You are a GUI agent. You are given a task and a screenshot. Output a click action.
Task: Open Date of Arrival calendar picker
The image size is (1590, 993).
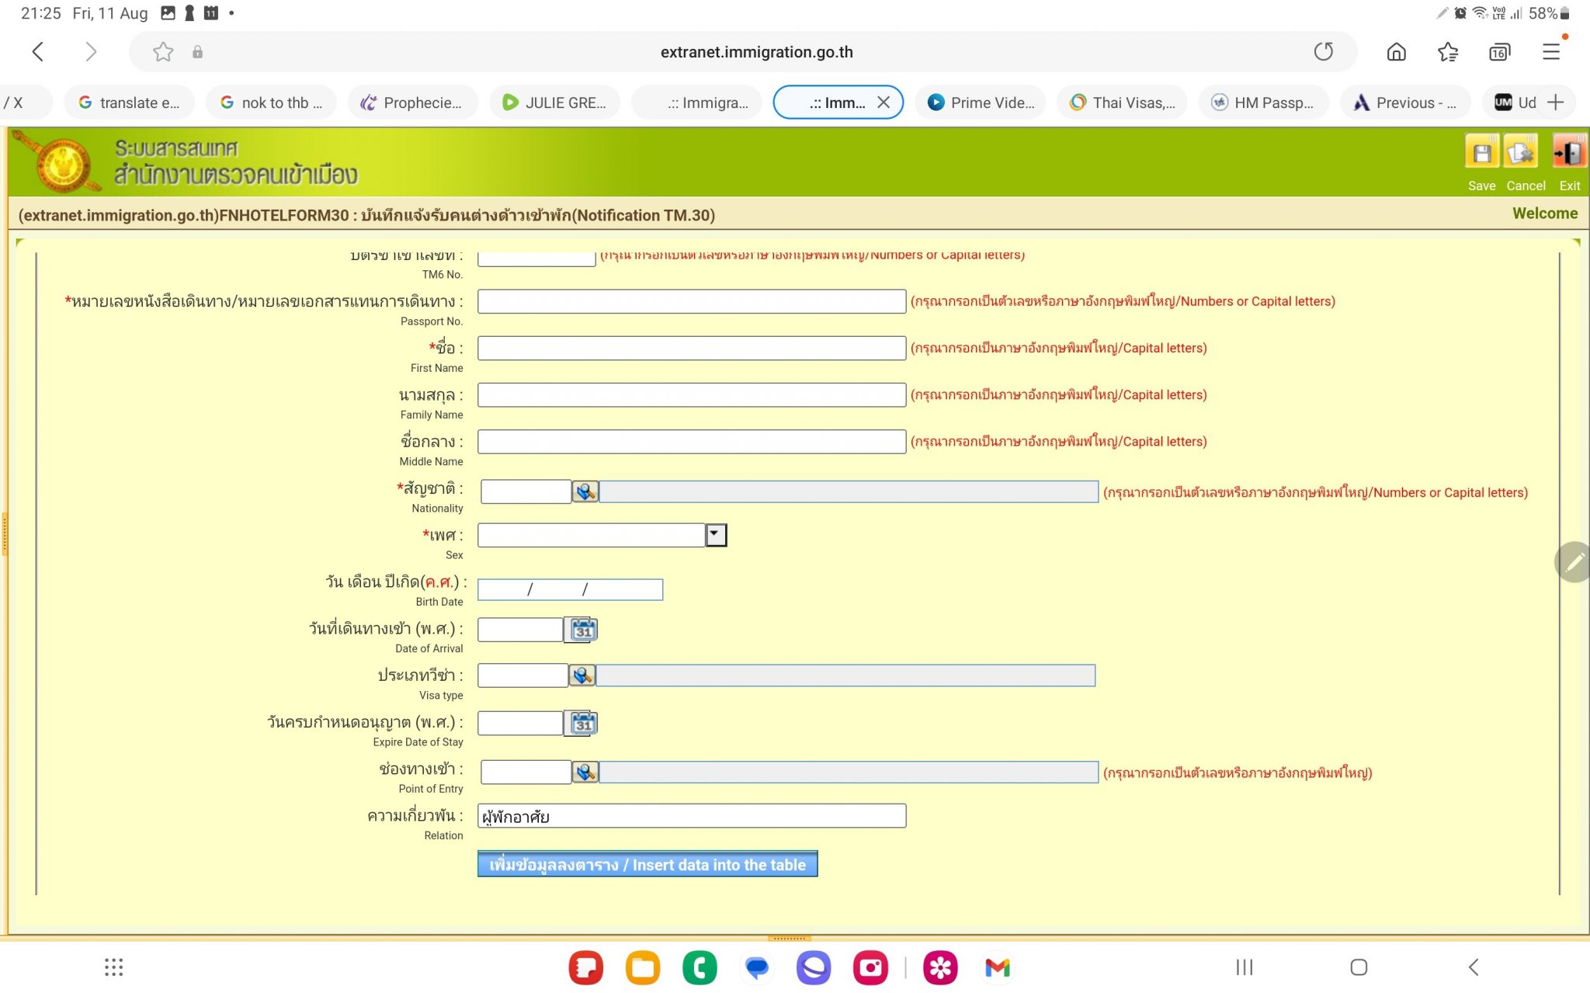coord(583,630)
